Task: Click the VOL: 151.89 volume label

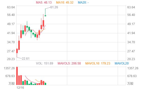Action: (x=45, y=63)
